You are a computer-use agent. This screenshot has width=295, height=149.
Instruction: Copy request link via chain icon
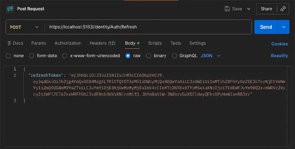click(x=283, y=9)
